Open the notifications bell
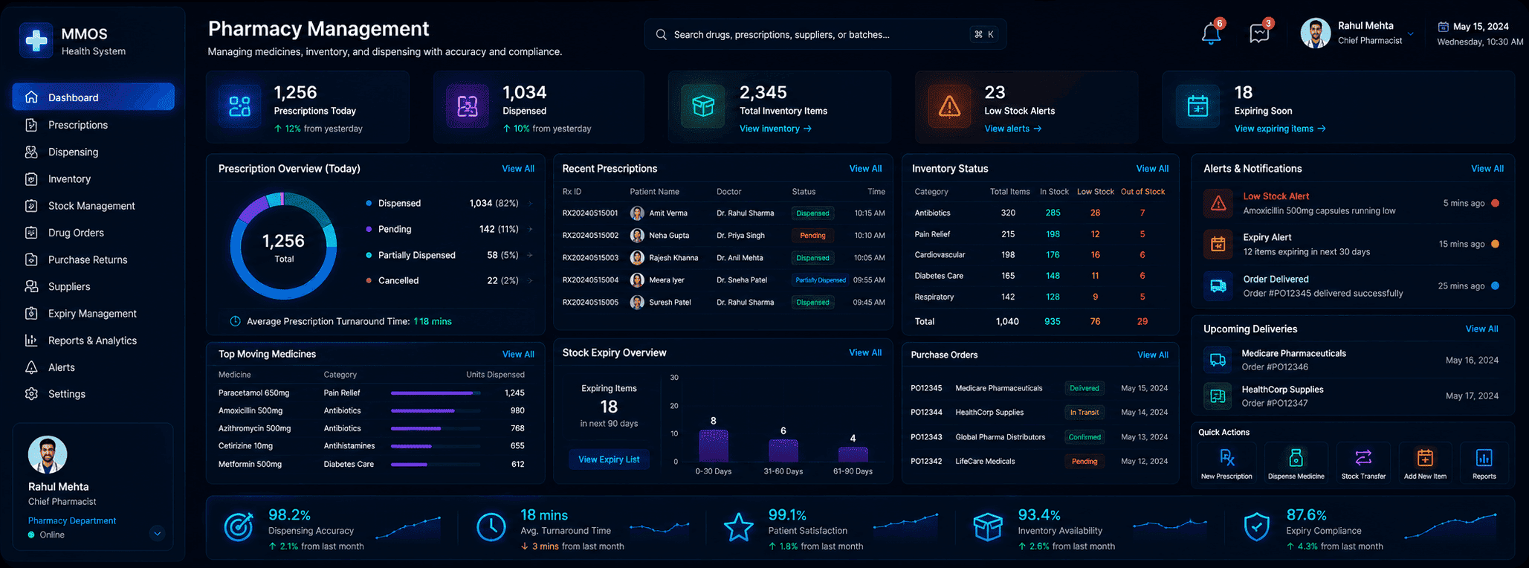Screen dimensions: 1529x568 pos(1211,33)
